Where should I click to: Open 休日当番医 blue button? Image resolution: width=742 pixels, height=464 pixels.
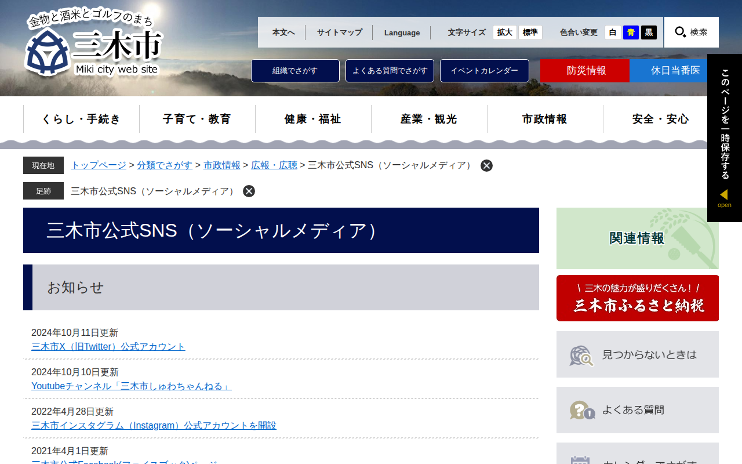(x=674, y=71)
